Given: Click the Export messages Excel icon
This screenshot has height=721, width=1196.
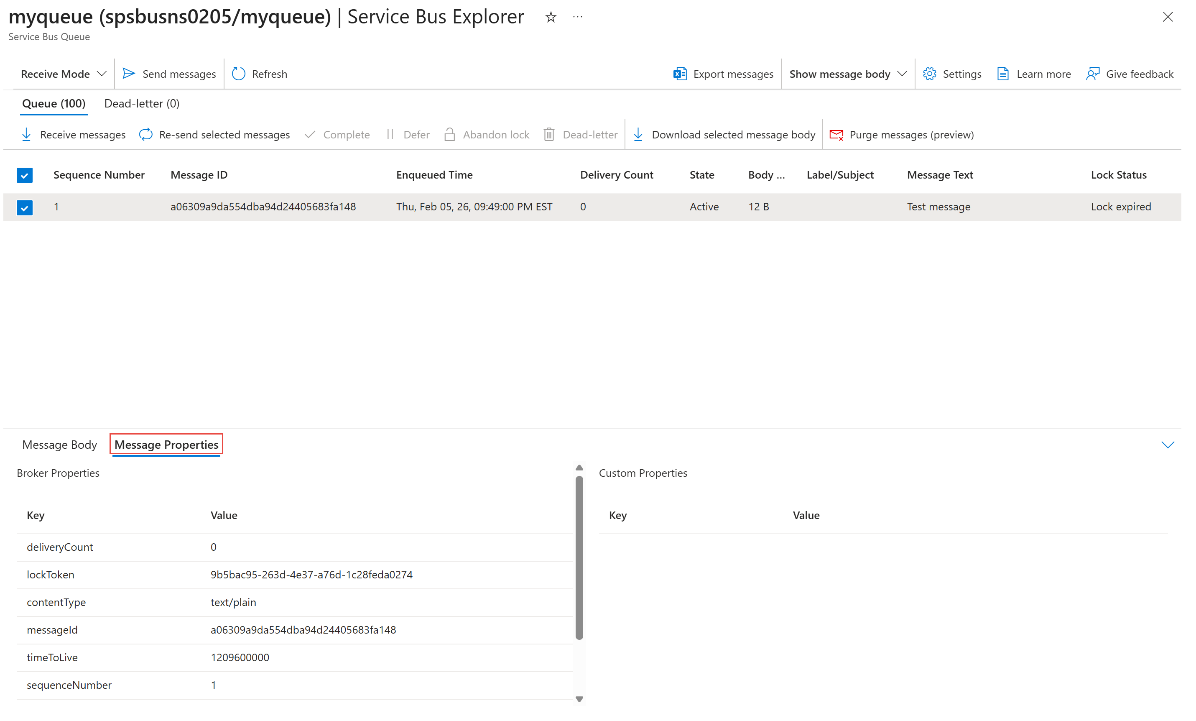Looking at the screenshot, I should point(680,74).
